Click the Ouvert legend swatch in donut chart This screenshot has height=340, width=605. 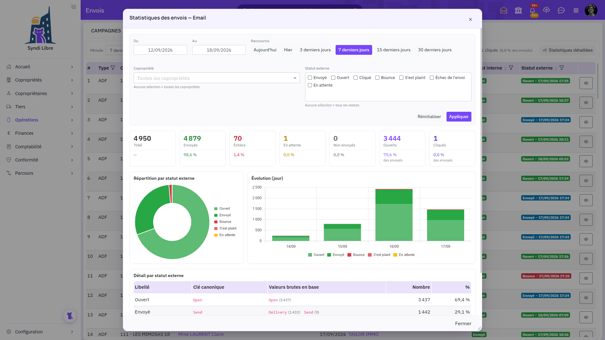[216, 209]
